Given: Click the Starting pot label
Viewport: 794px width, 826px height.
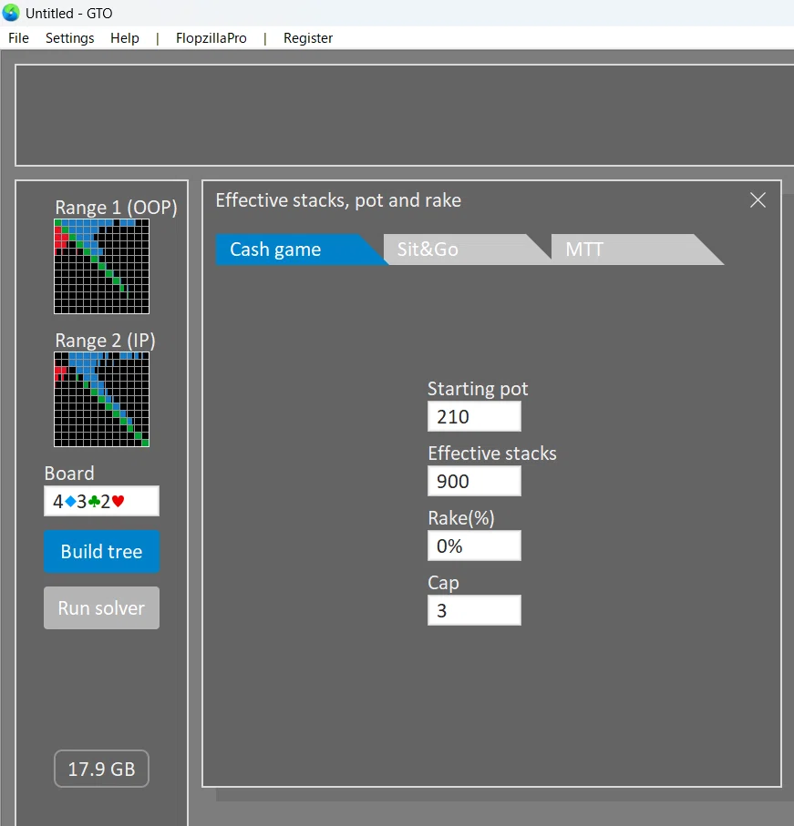Looking at the screenshot, I should [x=478, y=389].
